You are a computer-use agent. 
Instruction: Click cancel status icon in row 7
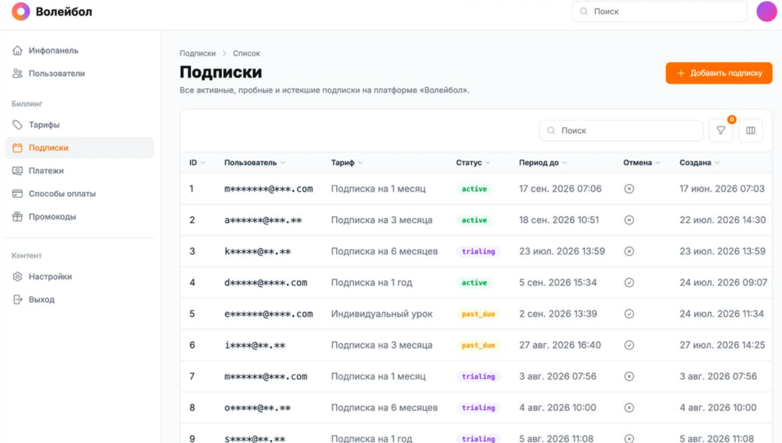tap(629, 376)
